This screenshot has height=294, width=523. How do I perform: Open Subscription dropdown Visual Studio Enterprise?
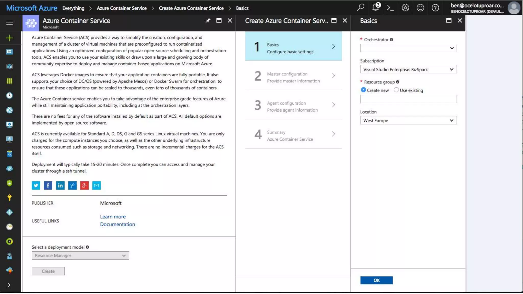click(x=408, y=69)
